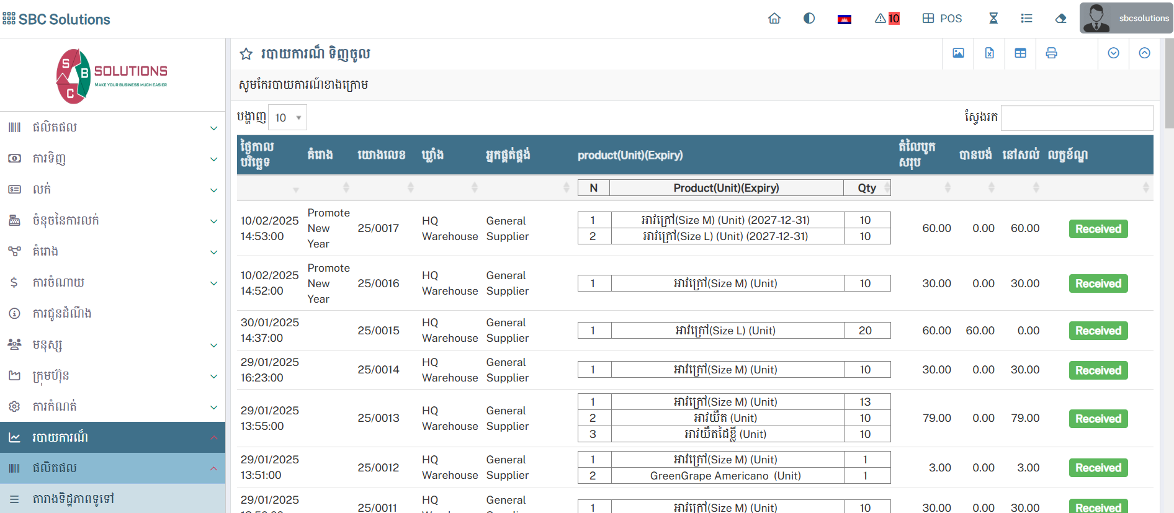
Task: Click the home icon in top bar
Action: [x=774, y=19]
